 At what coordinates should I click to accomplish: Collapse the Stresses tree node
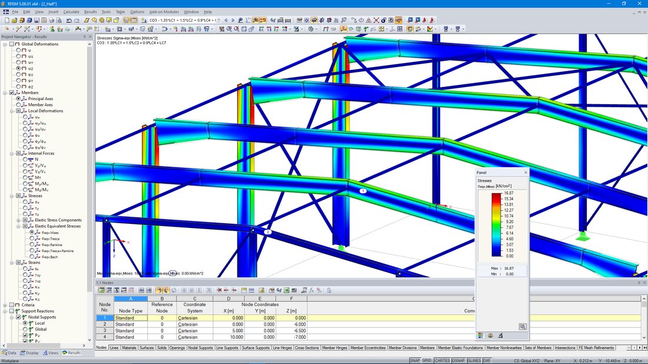coord(12,196)
